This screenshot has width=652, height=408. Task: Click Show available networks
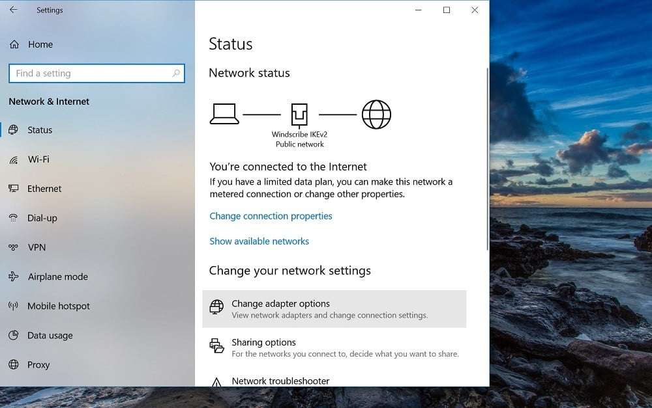pyautogui.click(x=259, y=241)
